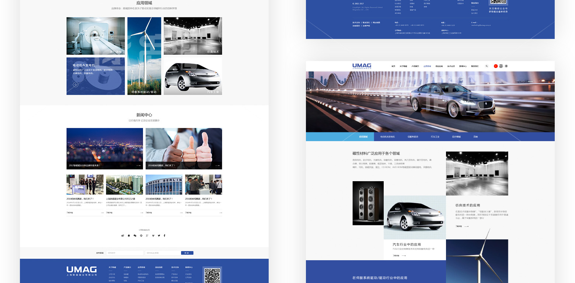The height and width of the screenshot is (283, 575).
Task: Open 首页 in top navigation
Action: 393,66
